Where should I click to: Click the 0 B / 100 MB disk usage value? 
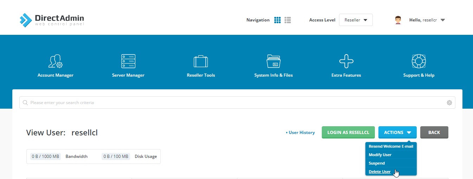[x=116, y=156]
